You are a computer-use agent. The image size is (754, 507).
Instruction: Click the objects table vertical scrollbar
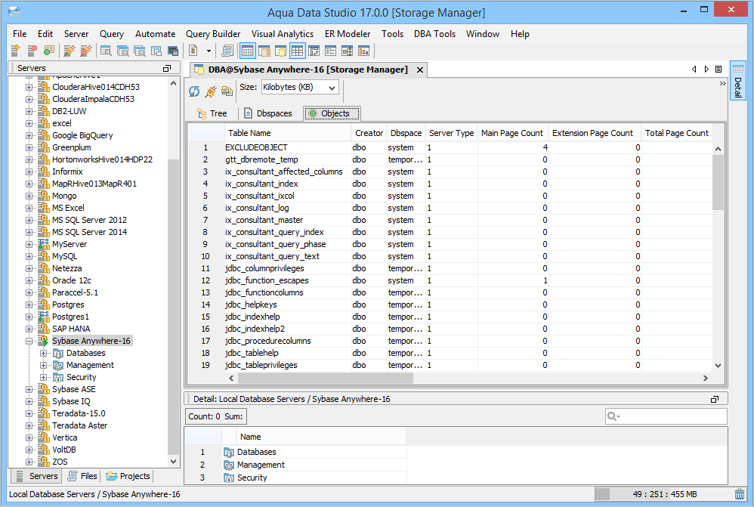point(718,182)
